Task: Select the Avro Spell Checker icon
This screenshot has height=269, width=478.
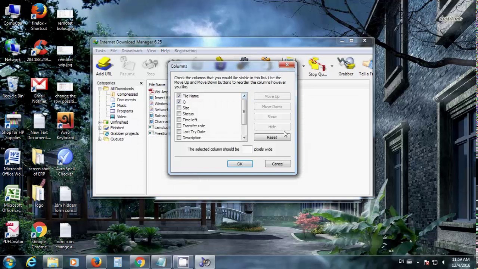Action: coord(65,163)
